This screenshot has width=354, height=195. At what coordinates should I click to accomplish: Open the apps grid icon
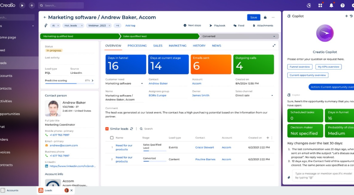pyautogui.click(x=320, y=6)
